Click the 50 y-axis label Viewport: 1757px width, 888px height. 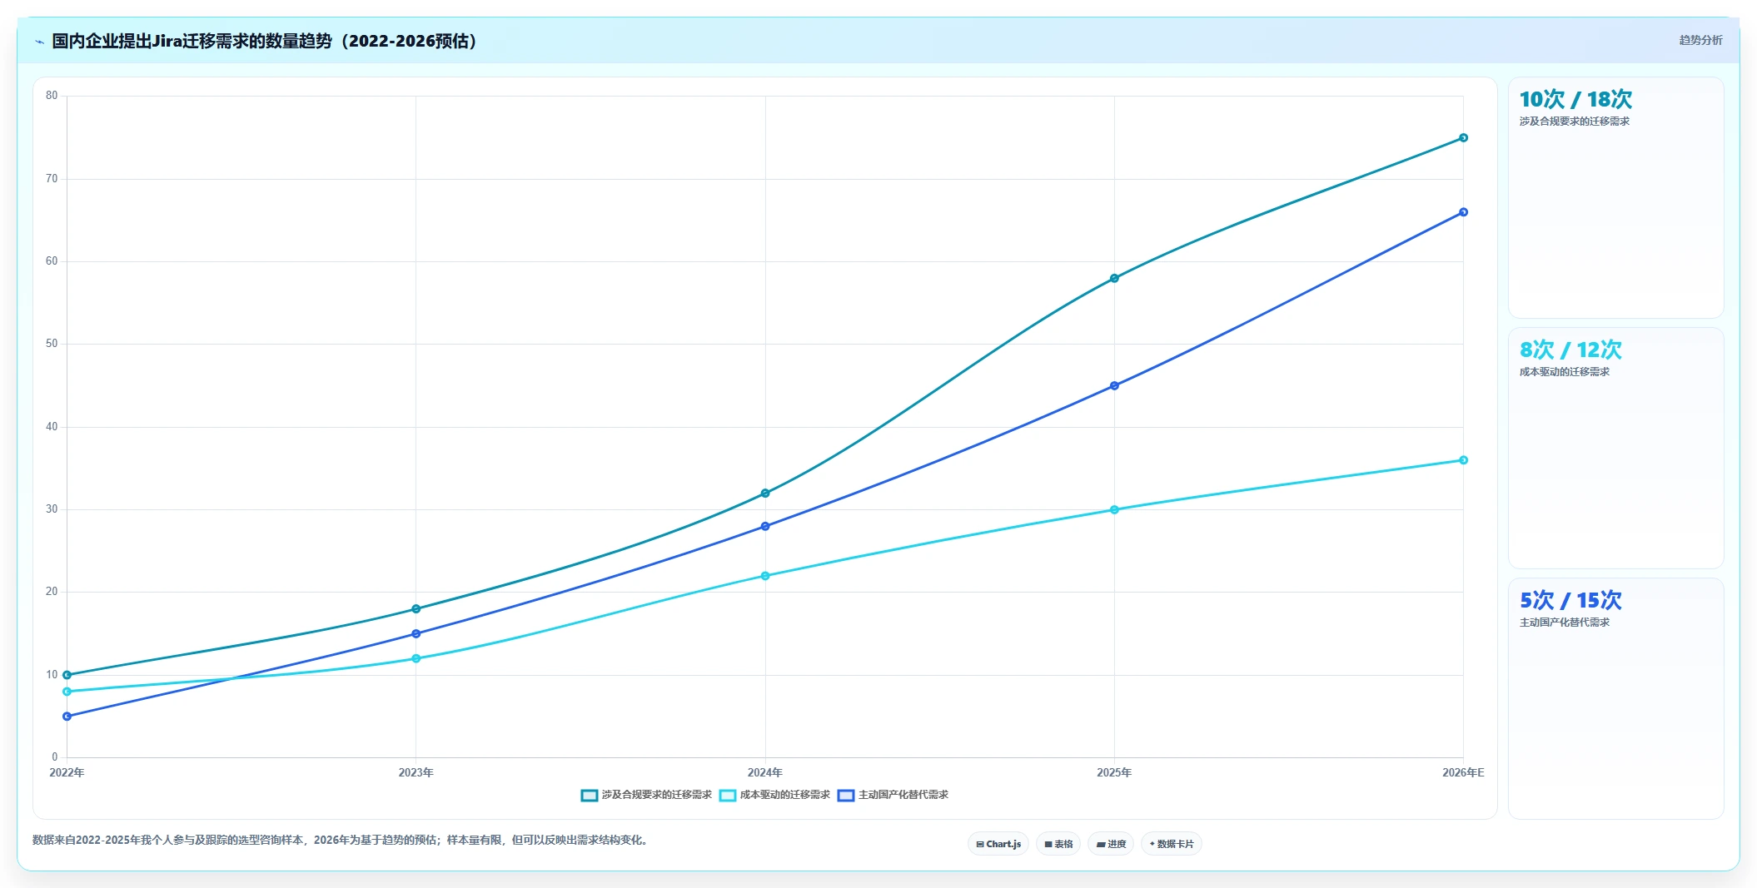[52, 344]
